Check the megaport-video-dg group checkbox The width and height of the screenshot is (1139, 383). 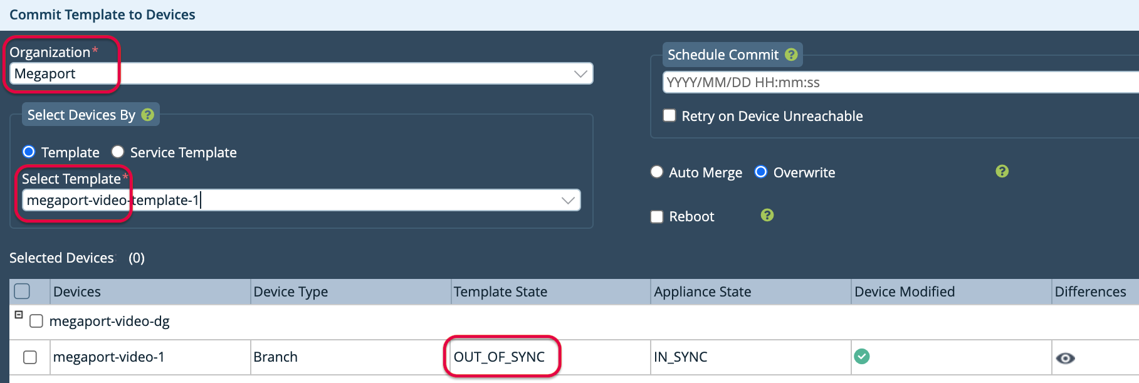point(36,321)
